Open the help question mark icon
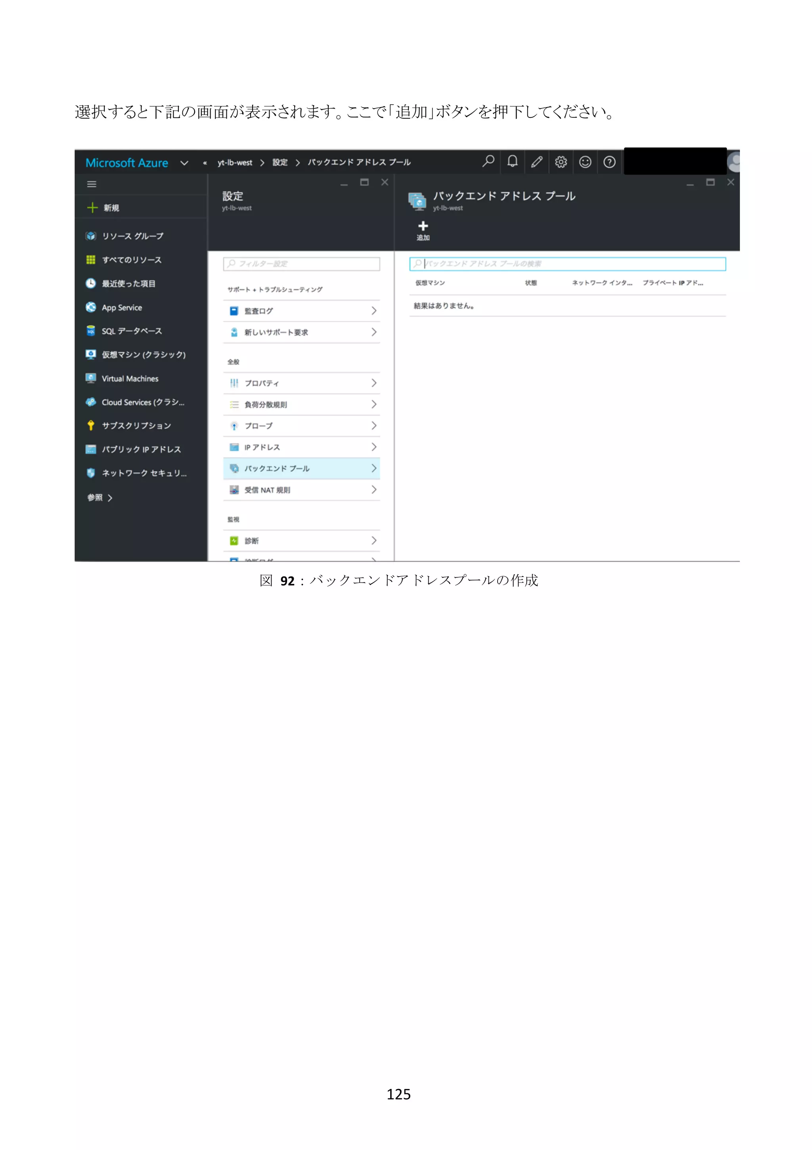Viewport: 812px width, 1150px height. pos(609,162)
